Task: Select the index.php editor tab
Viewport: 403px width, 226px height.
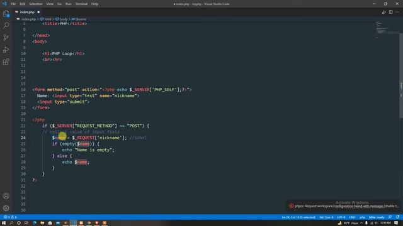Action: tap(27, 12)
